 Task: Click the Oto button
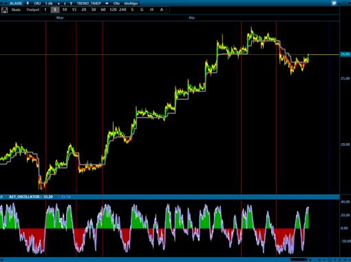click(116, 3)
